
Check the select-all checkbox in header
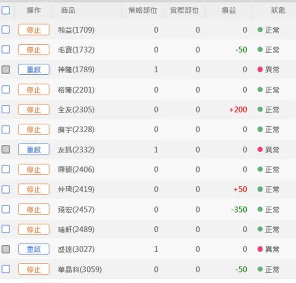click(6, 10)
